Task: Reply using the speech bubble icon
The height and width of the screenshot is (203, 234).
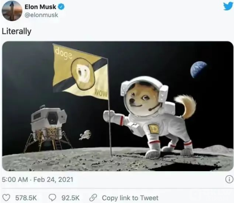Action: pos(53,198)
